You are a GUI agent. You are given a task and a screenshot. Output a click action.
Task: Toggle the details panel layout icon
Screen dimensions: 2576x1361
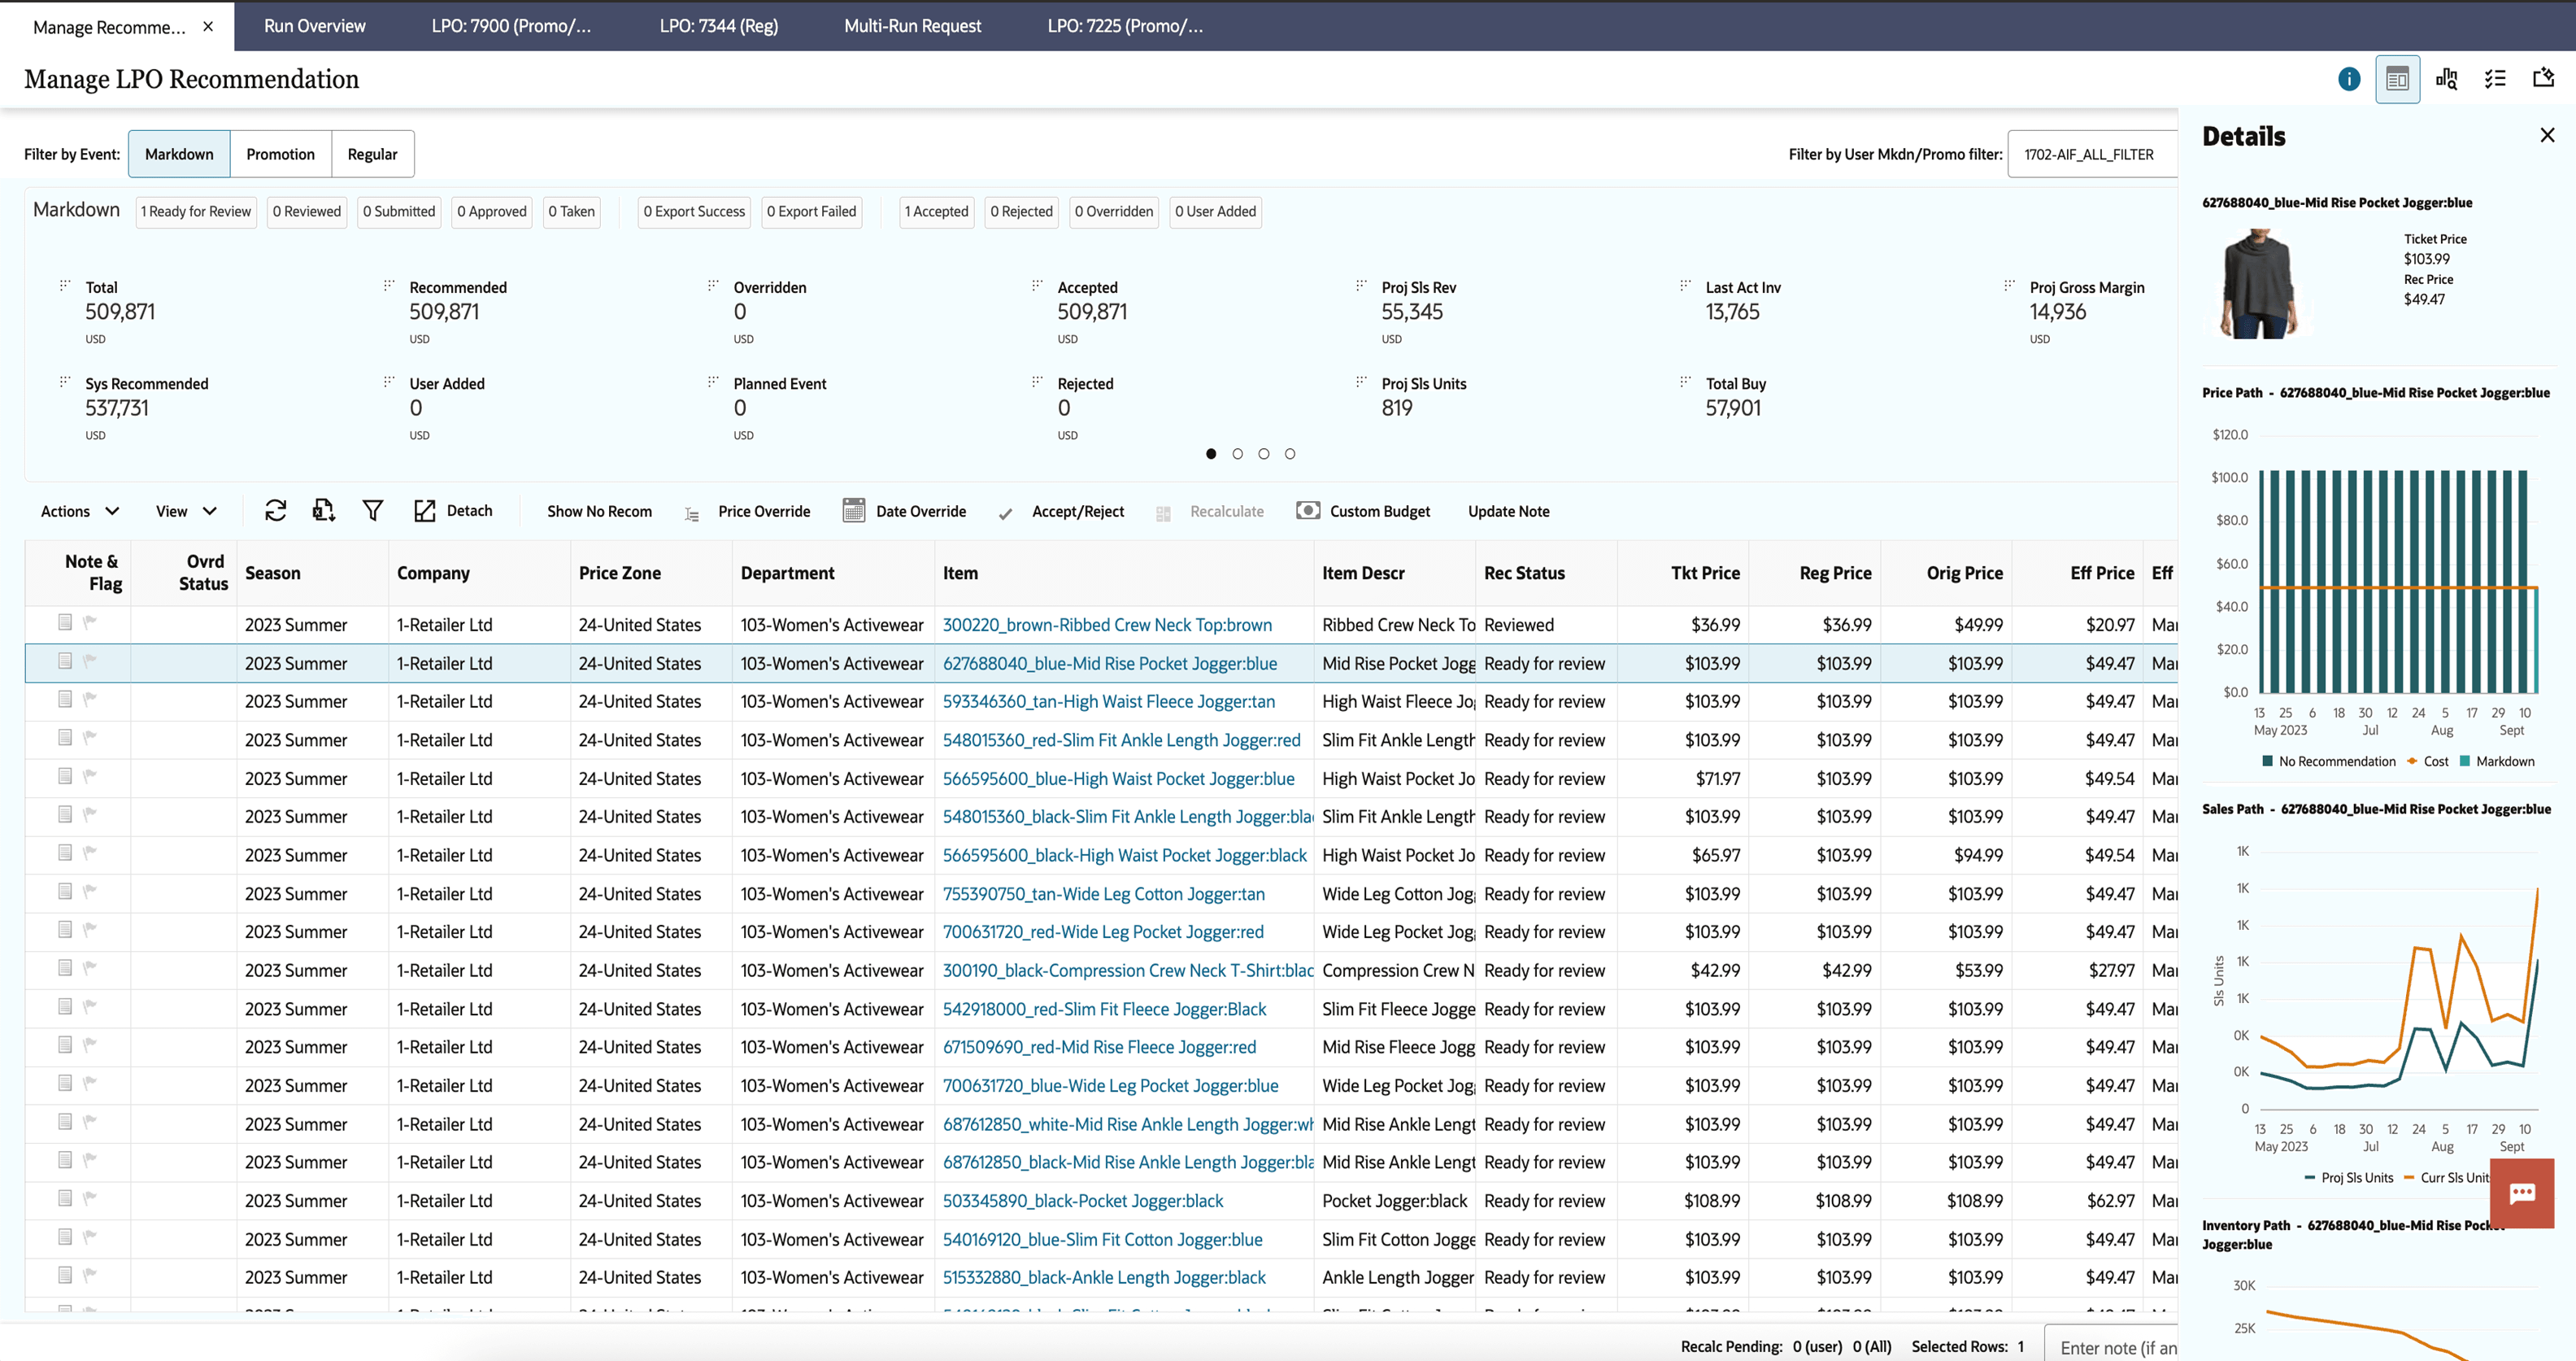coord(2397,79)
